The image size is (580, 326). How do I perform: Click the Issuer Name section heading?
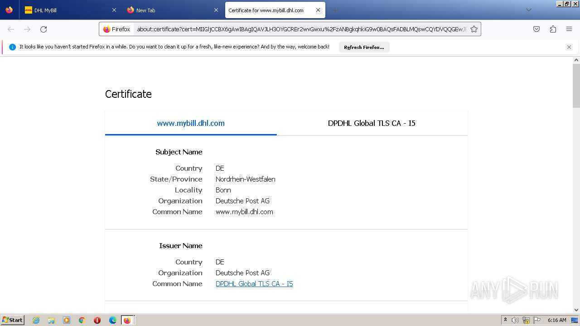pyautogui.click(x=180, y=246)
